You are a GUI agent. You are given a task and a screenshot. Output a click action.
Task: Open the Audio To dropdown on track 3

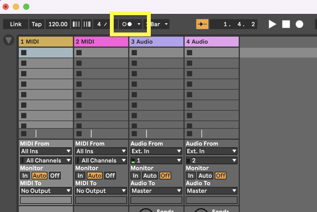[x=156, y=191]
